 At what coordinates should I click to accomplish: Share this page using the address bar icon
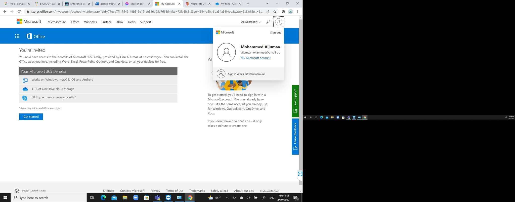(x=268, y=12)
